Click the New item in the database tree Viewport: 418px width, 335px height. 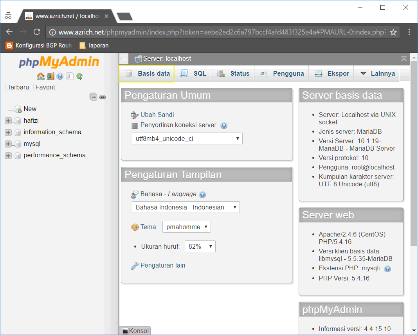point(30,109)
